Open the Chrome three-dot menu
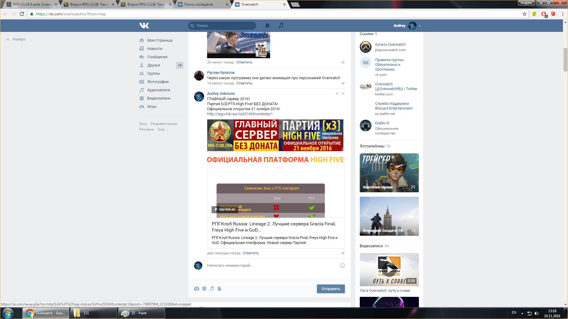Screen dimensions: 568x319 pos(563,14)
